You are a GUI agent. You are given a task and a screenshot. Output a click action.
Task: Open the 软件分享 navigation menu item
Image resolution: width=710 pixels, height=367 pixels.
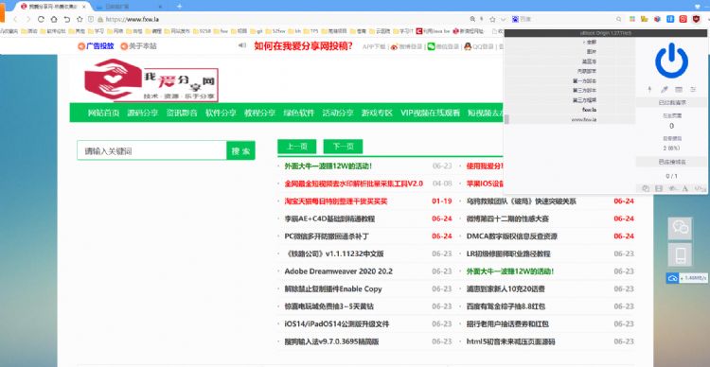[x=221, y=114]
